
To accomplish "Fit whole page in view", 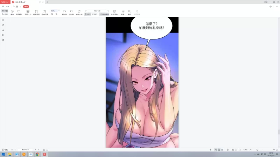I will [x=45, y=13].
